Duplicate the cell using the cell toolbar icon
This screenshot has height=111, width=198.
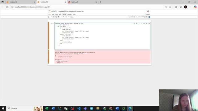click(137, 23)
